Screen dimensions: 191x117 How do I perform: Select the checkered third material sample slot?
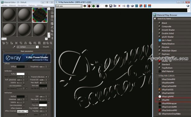pos(39,15)
